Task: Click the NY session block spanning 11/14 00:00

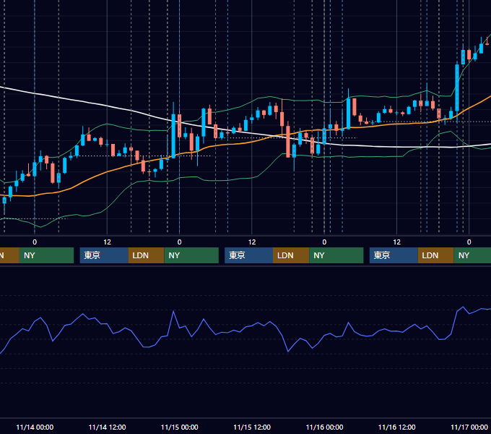Action: click(46, 255)
